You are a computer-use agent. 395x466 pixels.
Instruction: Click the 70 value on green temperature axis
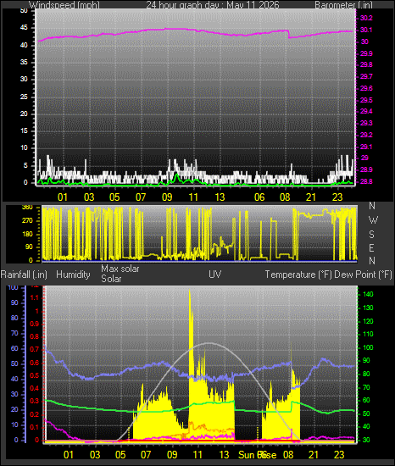tap(366, 387)
